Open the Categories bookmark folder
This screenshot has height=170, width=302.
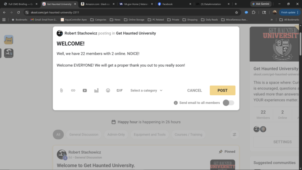(98, 20)
